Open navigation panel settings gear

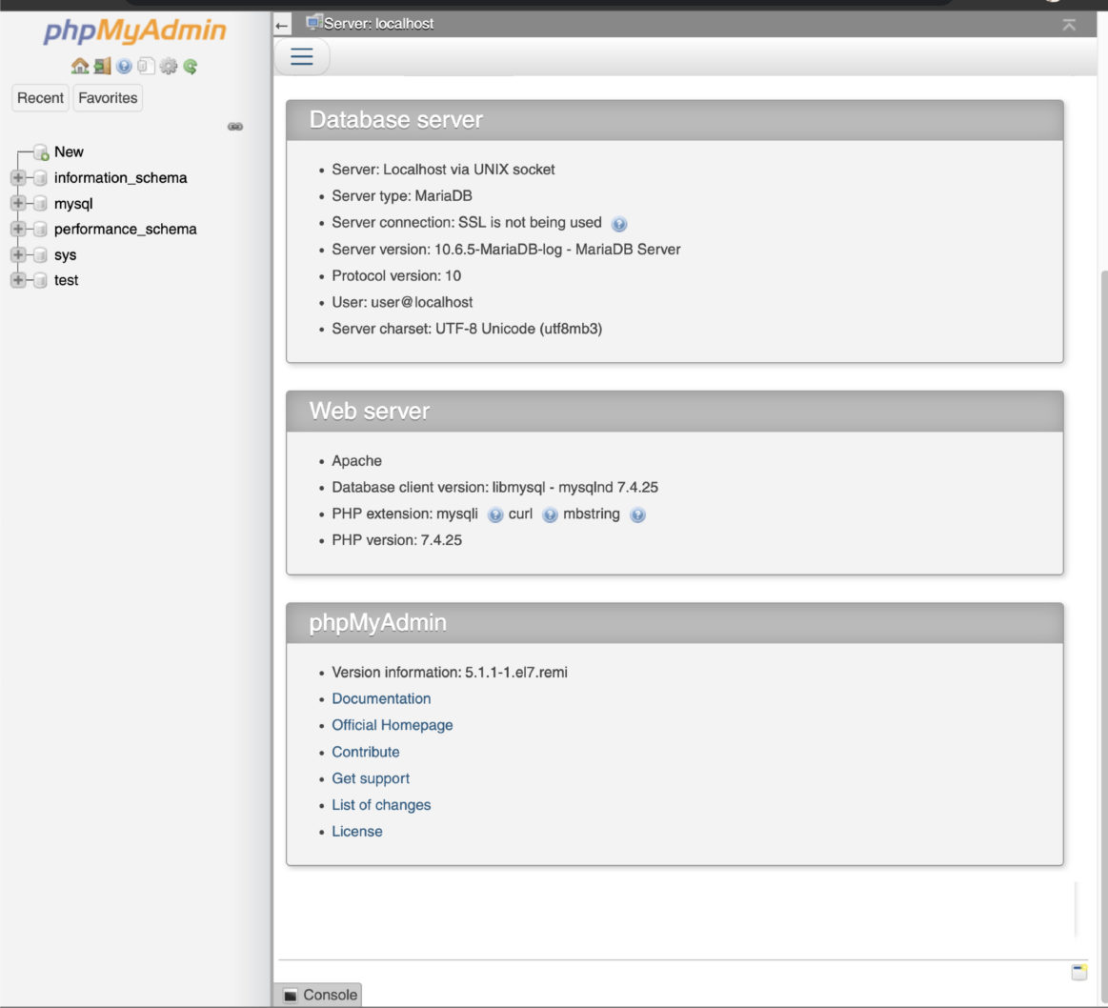(x=168, y=65)
